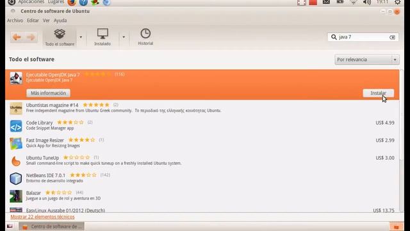Click the Balazar title

tap(33, 193)
